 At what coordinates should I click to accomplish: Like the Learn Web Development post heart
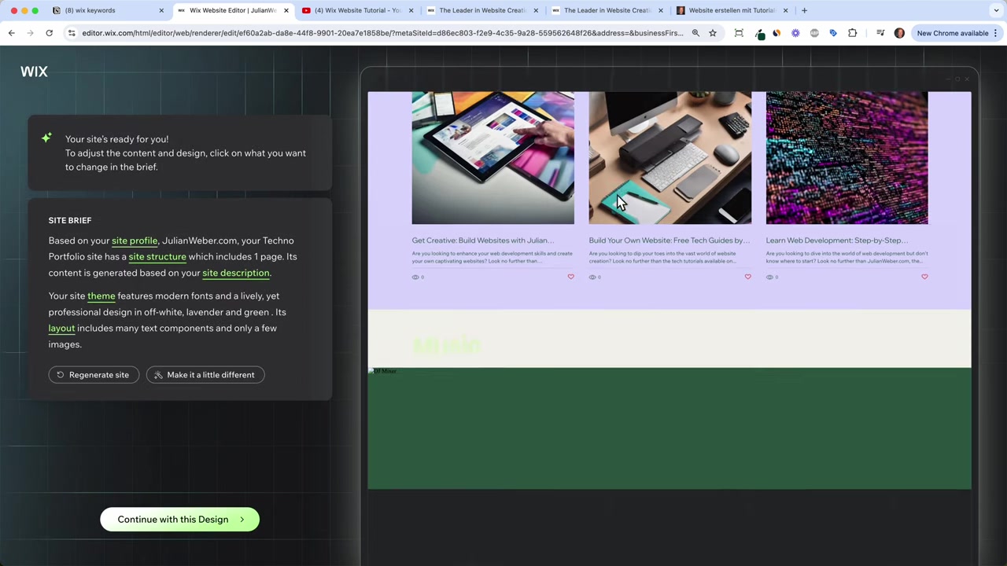(924, 277)
